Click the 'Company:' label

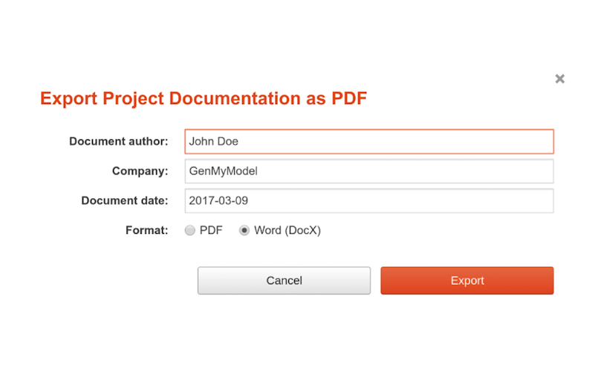tap(140, 171)
